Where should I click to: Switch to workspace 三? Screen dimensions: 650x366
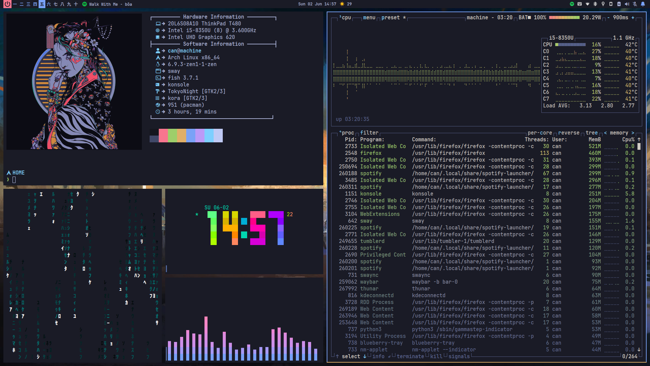(x=28, y=4)
